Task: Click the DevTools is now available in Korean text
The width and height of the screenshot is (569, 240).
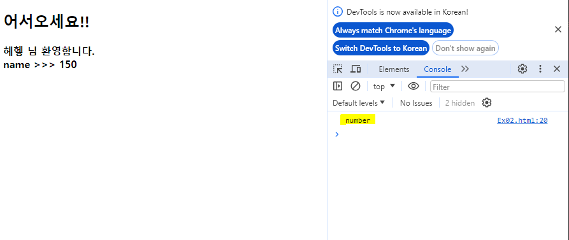Action: 407,12
